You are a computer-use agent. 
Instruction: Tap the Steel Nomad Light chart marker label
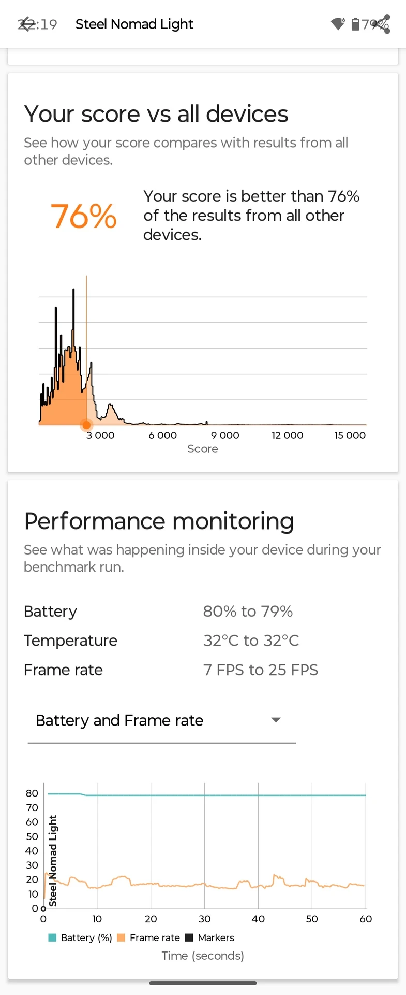coord(53,861)
